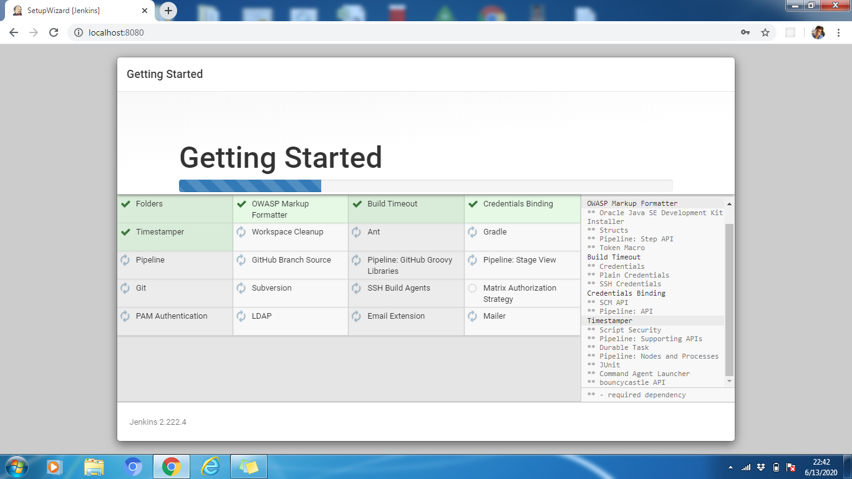This screenshot has height=479, width=852.
Task: Open the media player taskbar icon
Action: [x=55, y=467]
